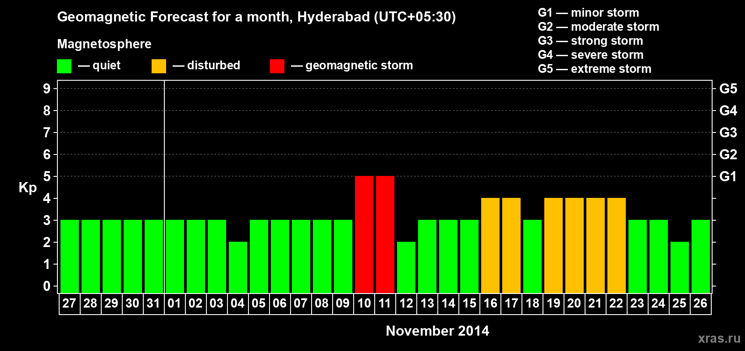This screenshot has height=351, width=745.
Task: Click date label 10 on the x-axis
Action: (364, 304)
